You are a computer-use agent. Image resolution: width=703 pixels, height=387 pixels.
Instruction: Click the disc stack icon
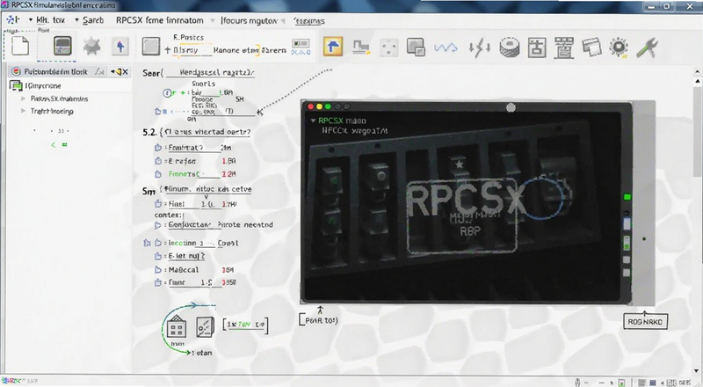(510, 47)
